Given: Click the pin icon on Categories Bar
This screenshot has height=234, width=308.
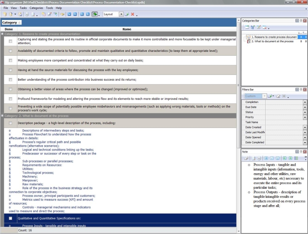Looking at the screenshot, I should 301,20.
